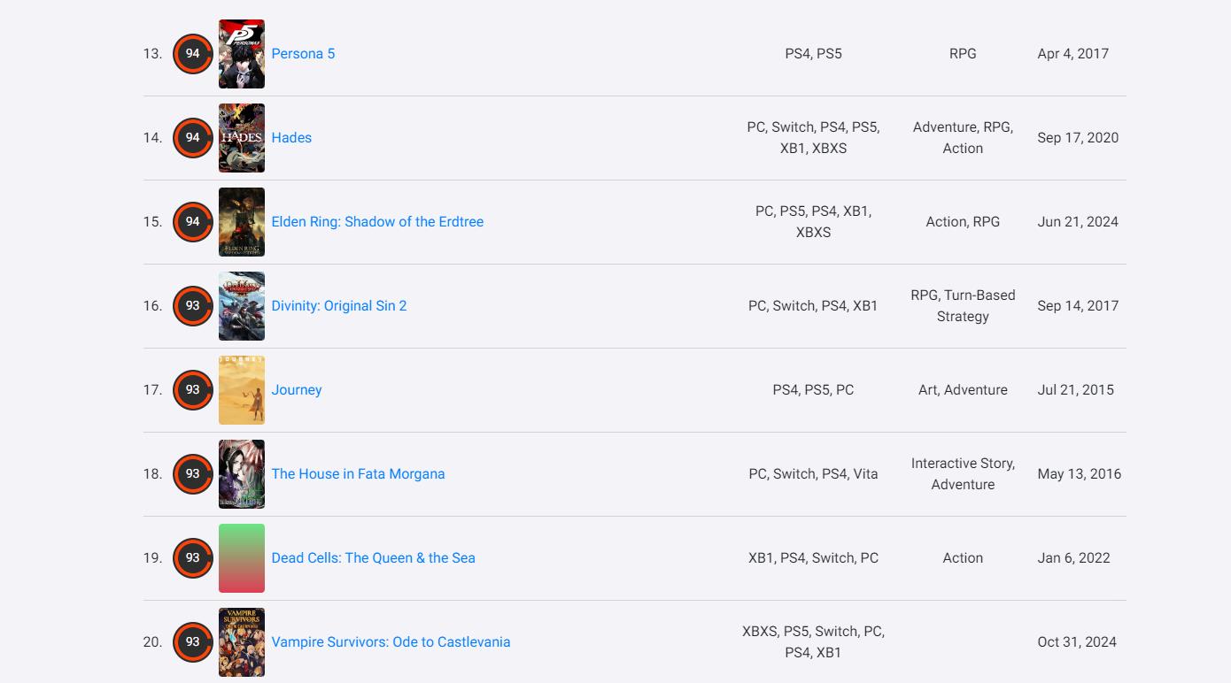Click Dead Cells gradient placeholder thumbnail

point(242,558)
